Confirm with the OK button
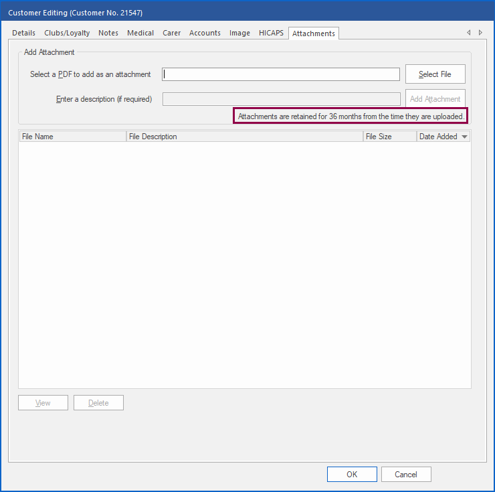This screenshot has width=495, height=492. tap(352, 475)
